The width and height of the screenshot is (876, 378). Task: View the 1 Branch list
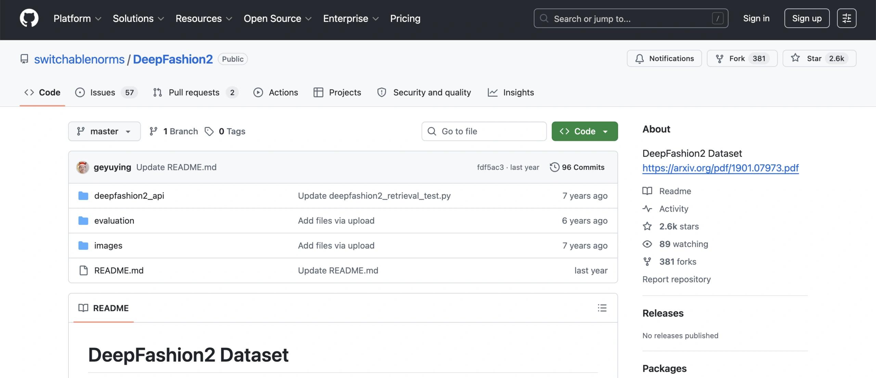[174, 131]
